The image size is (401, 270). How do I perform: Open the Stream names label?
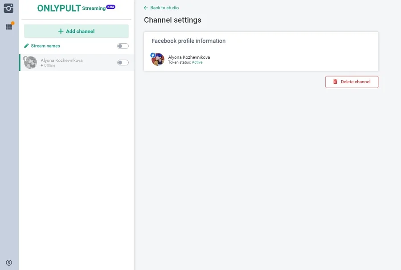coord(45,46)
